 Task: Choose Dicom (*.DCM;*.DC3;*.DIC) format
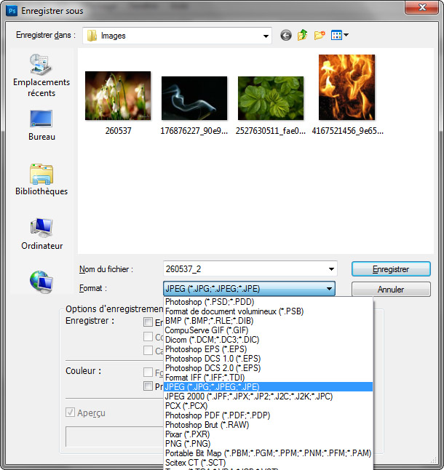coord(269,340)
